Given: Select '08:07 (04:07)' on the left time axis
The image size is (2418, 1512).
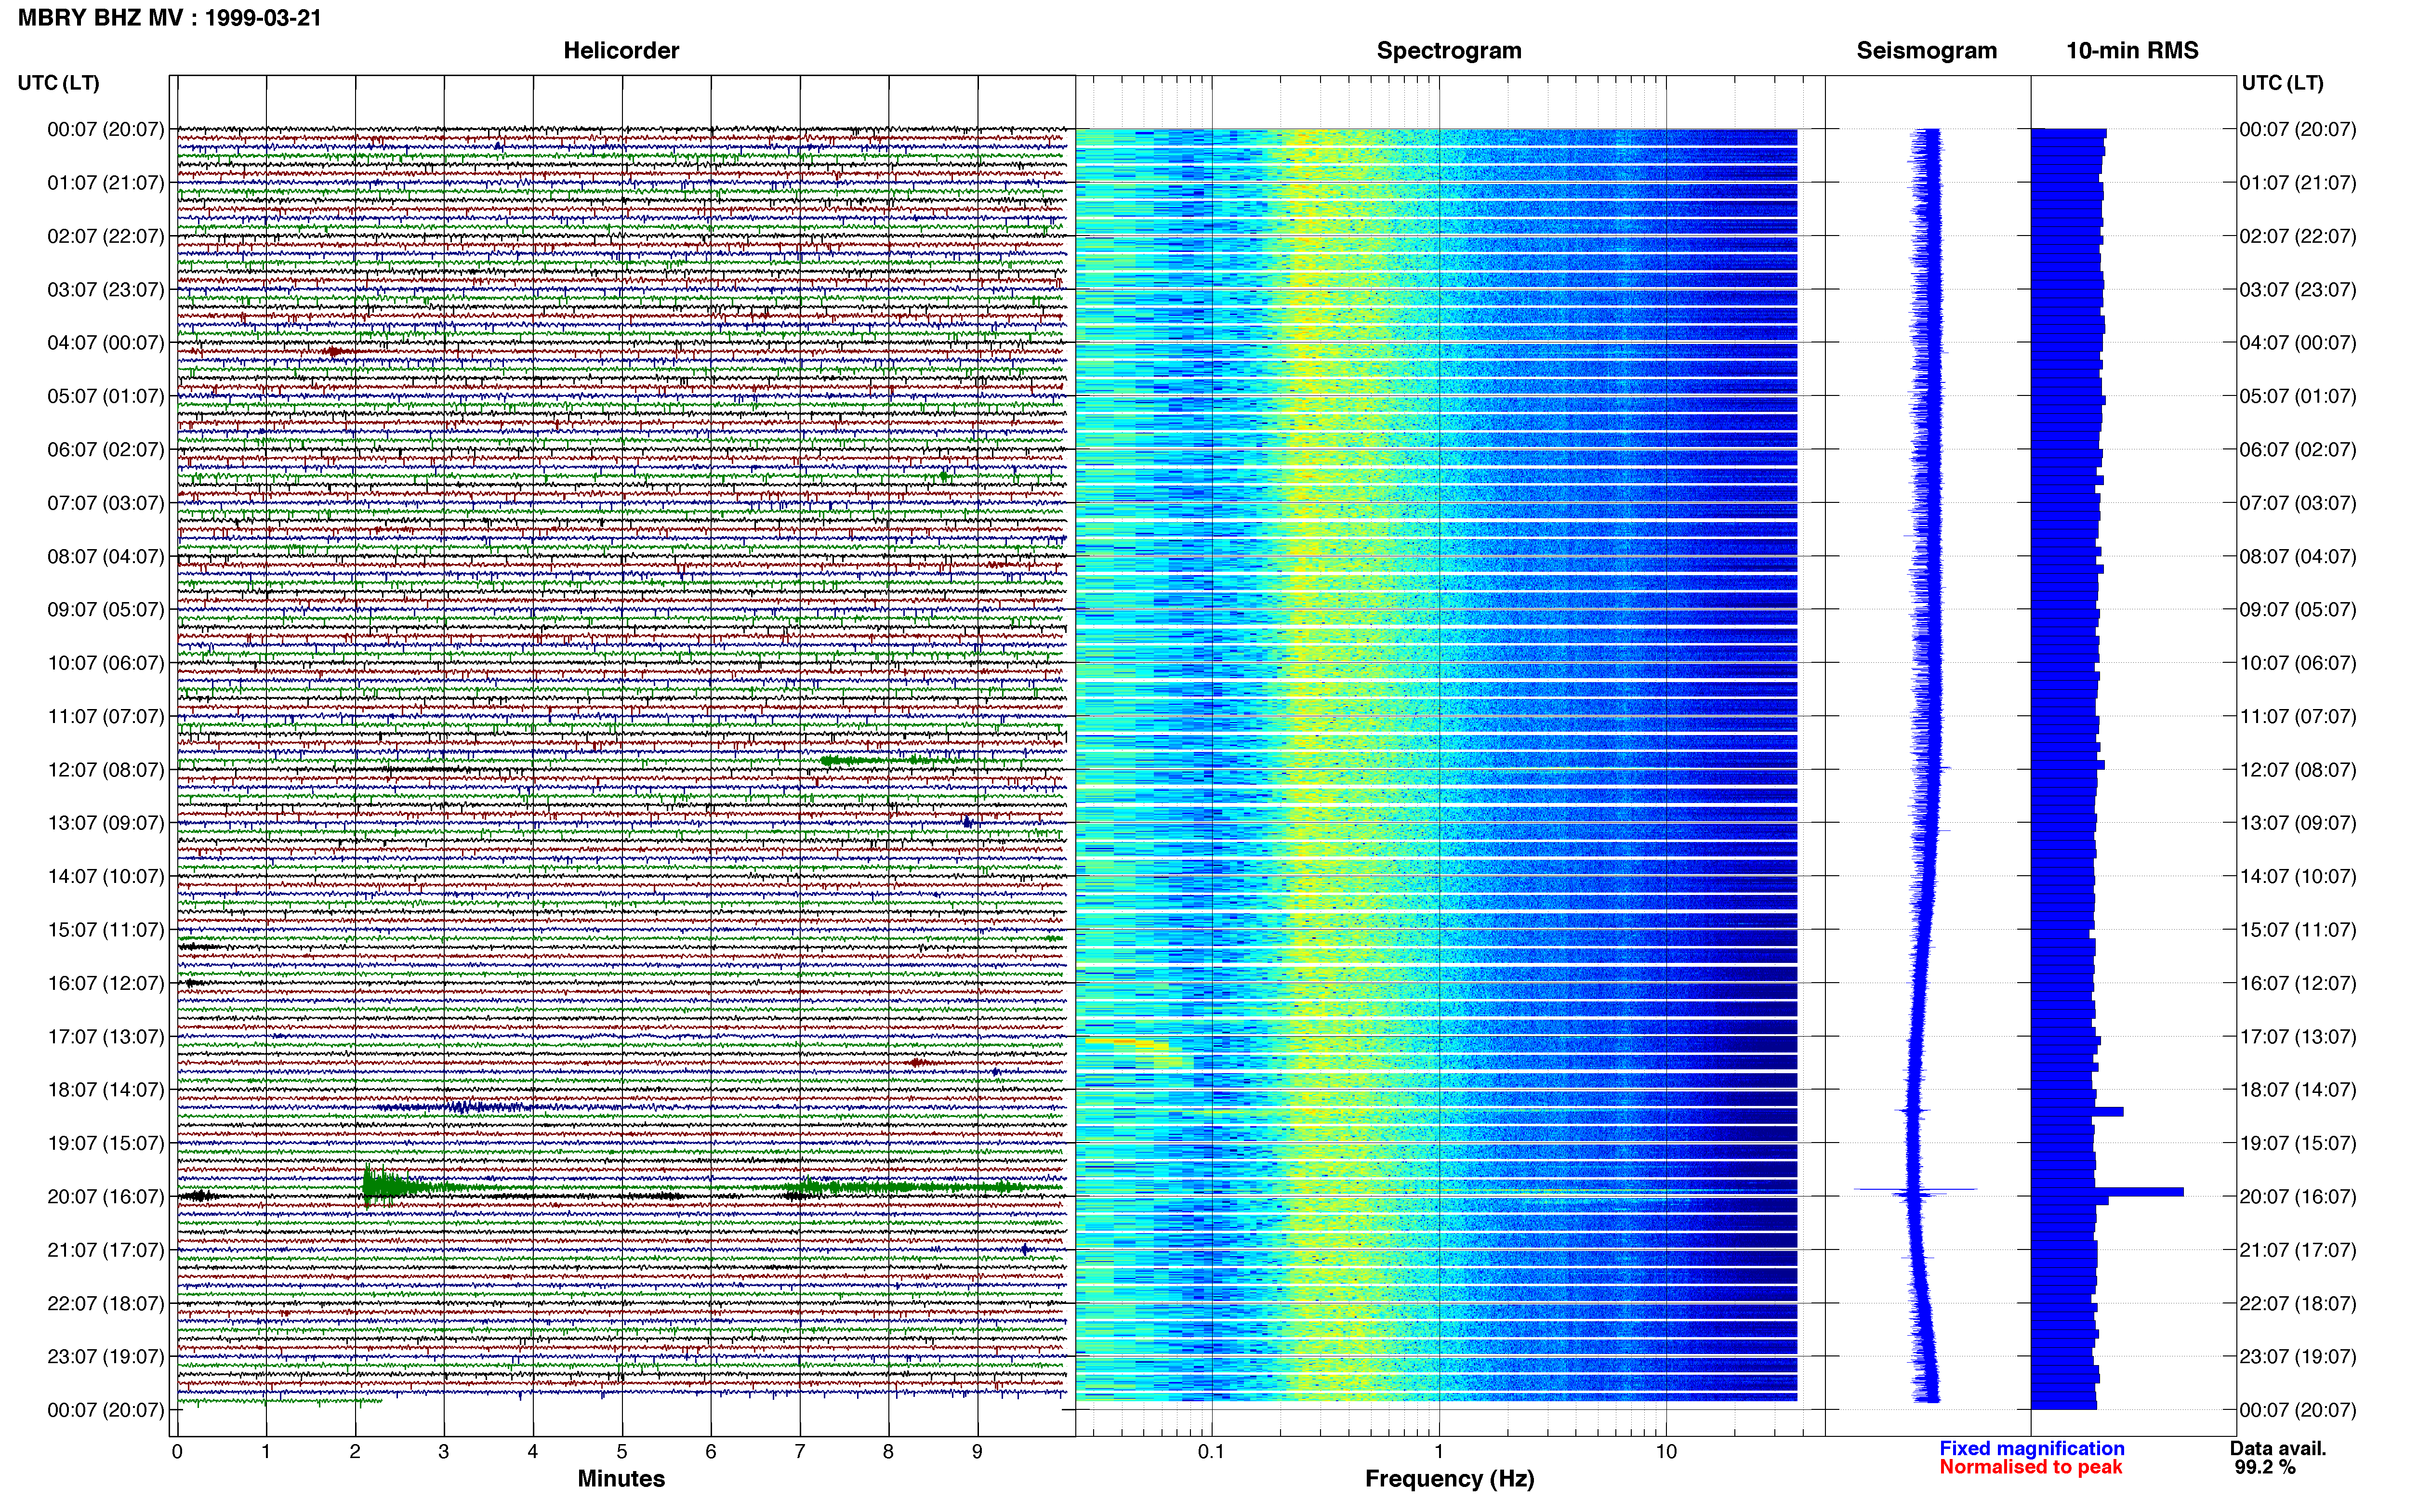Looking at the screenshot, I should click(x=105, y=556).
